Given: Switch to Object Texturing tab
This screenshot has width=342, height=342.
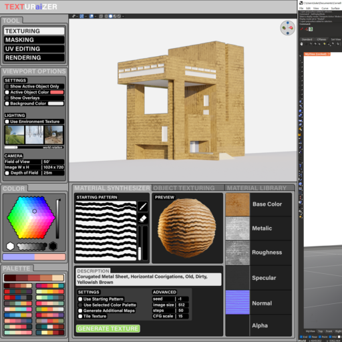Looking at the screenshot, I should 184,188.
